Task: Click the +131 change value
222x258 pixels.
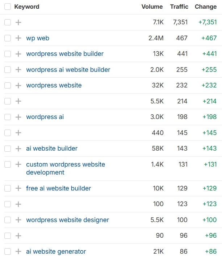Action: [x=210, y=164]
